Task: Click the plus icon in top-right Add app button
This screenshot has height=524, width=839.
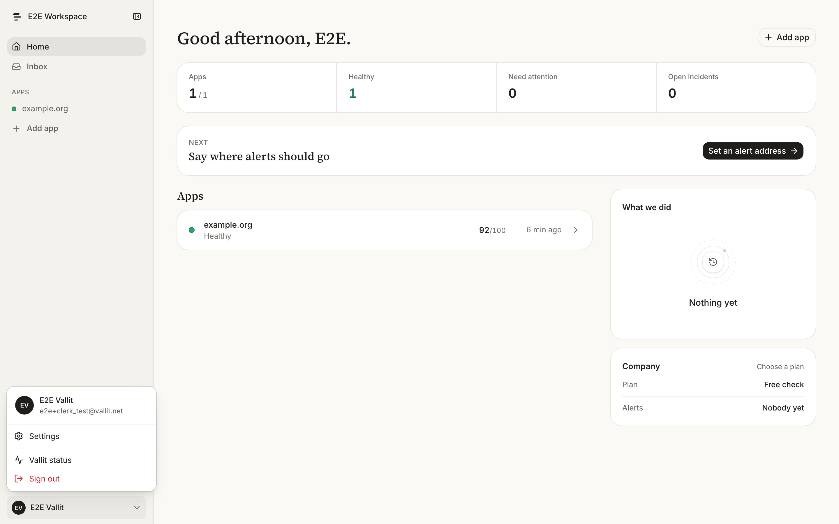Action: tap(768, 38)
